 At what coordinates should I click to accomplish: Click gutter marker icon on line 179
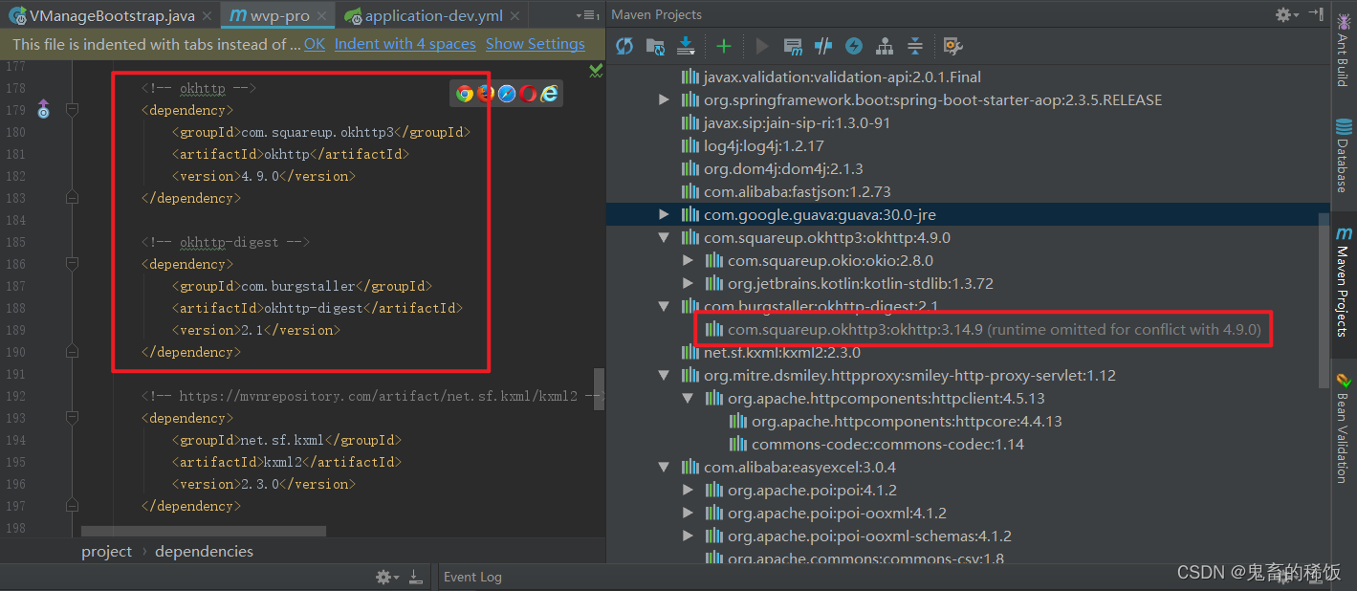coord(43,110)
